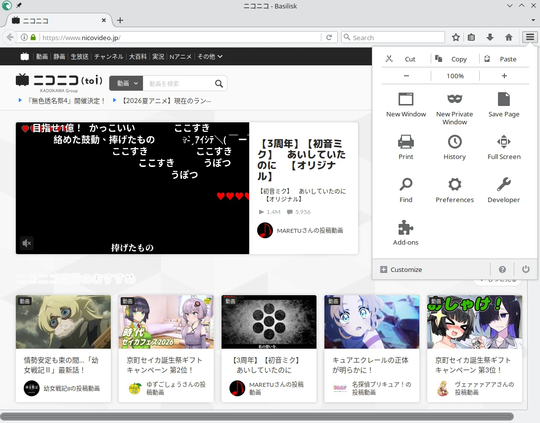
Task: Click the site search magnifier button
Action: [x=219, y=84]
